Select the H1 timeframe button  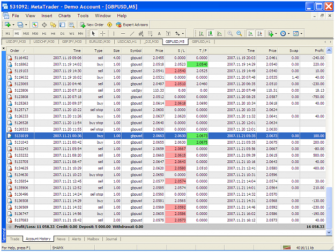click(x=44, y=34)
